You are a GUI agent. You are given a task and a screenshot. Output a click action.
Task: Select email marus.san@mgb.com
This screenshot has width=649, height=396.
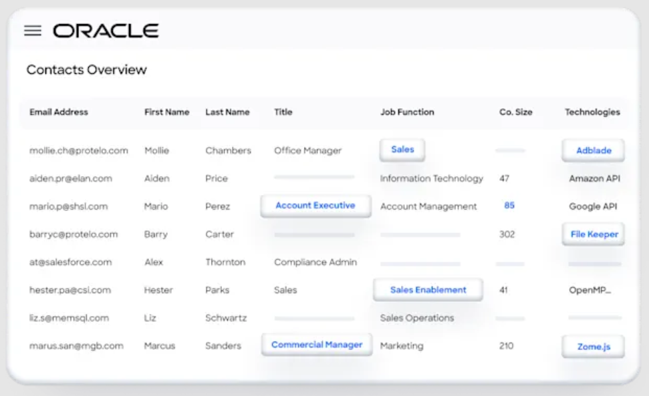[x=76, y=346]
